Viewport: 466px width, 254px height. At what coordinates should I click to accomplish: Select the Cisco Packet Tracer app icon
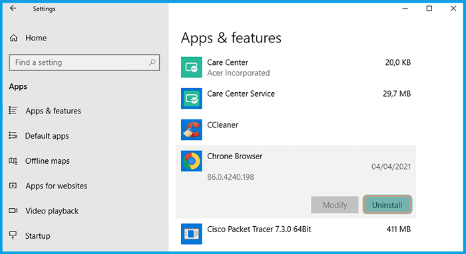point(192,234)
